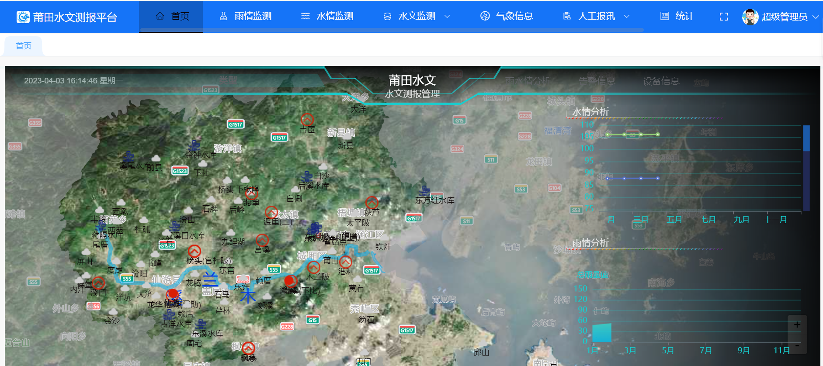Open the 超级管理员 user dropdown
This screenshot has width=823, height=366.
[780, 17]
